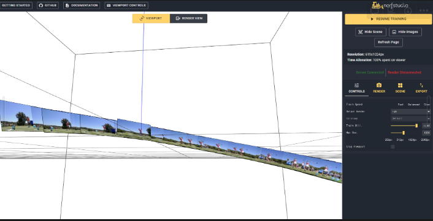433x221 pixels.
Task: Click the Render Disconnected status
Action: [x=404, y=72]
